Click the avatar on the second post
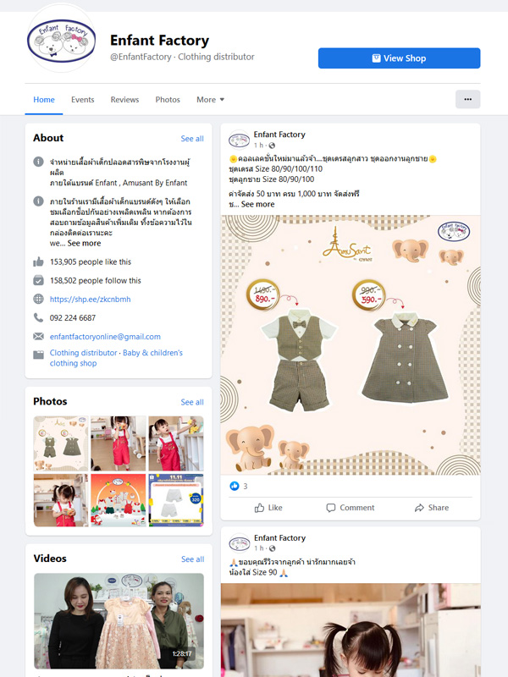The width and height of the screenshot is (508, 677). [x=239, y=543]
